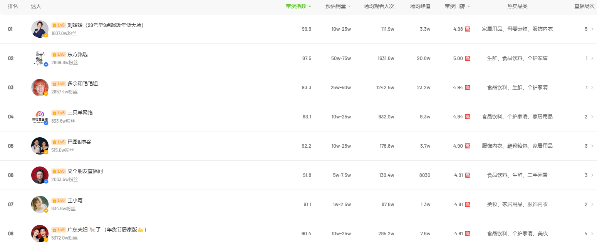Image resolution: width=597 pixels, height=248 pixels.
Task: Click Lv6 badge next to 交个朋友直播间
Action: 59,171
